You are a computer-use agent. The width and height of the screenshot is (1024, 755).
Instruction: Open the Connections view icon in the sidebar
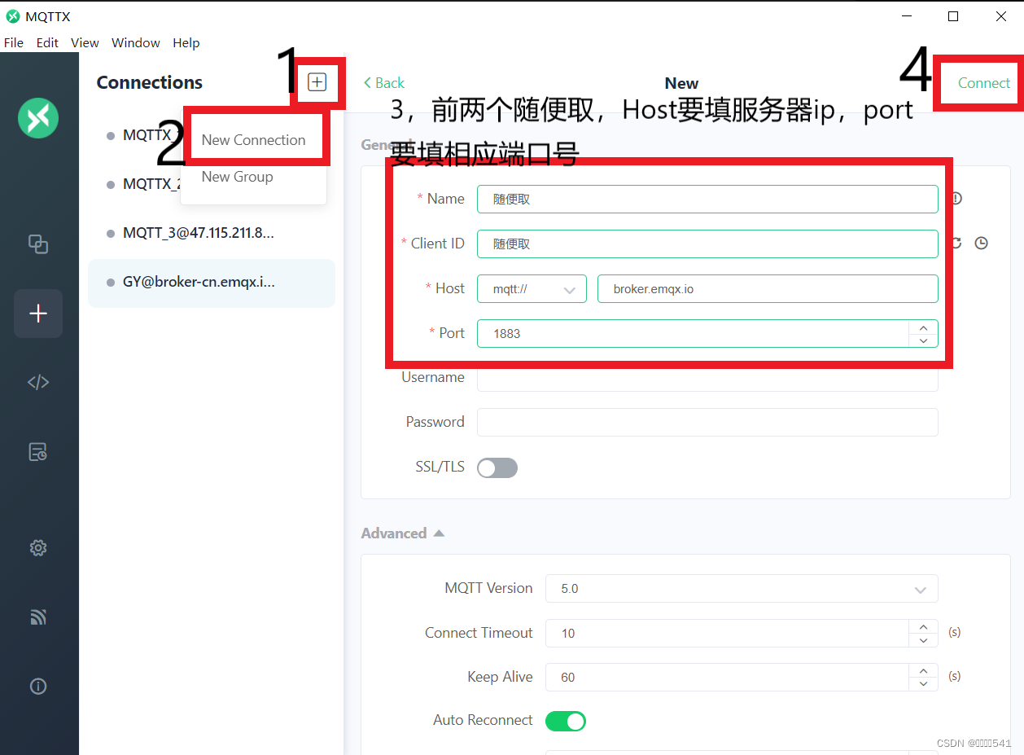(x=38, y=244)
